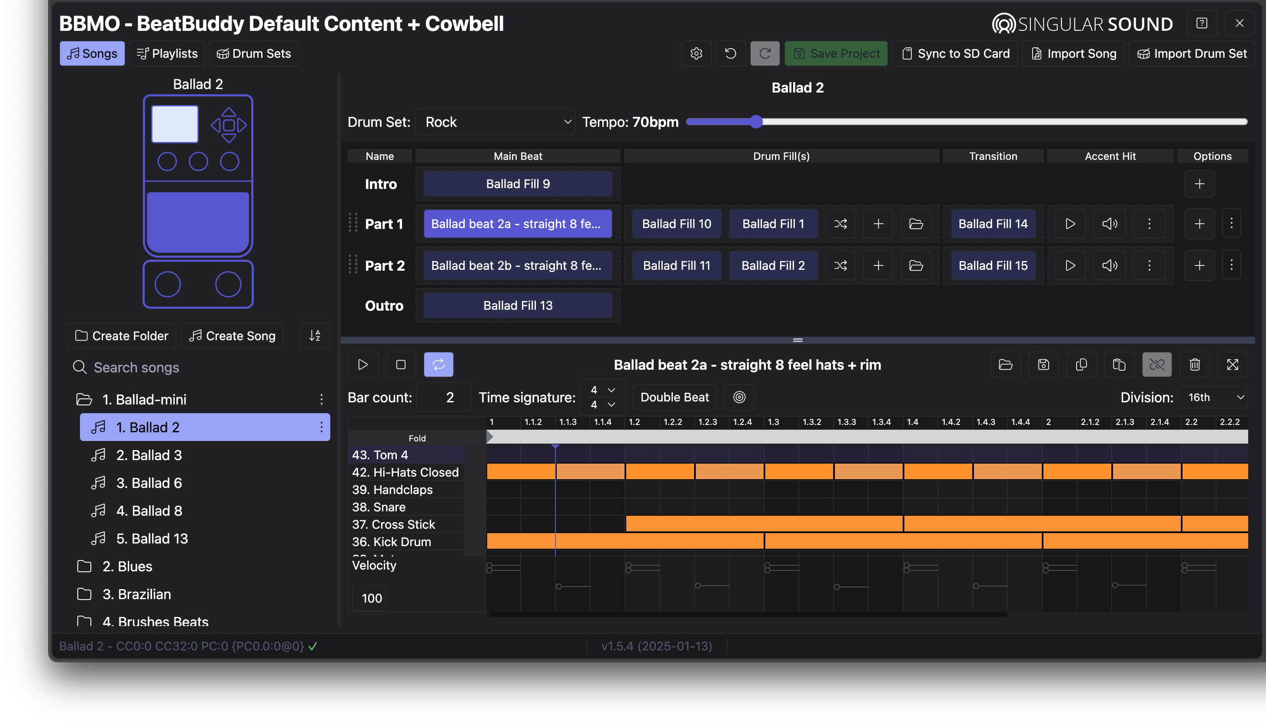Click the Create Song button
The height and width of the screenshot is (726, 1266).
click(x=232, y=335)
